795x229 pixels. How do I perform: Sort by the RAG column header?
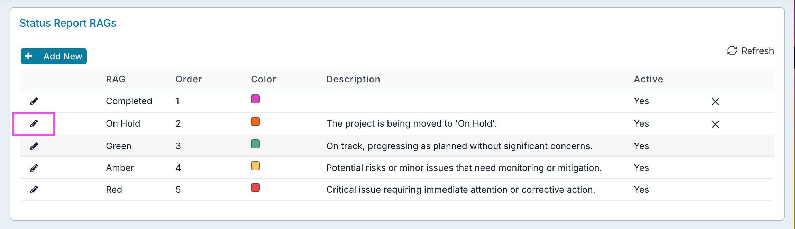116,79
